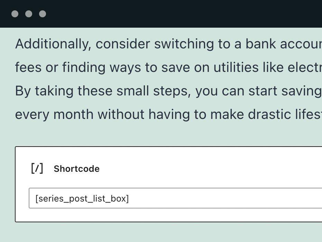Focus the shortcode text input field

coord(175,198)
